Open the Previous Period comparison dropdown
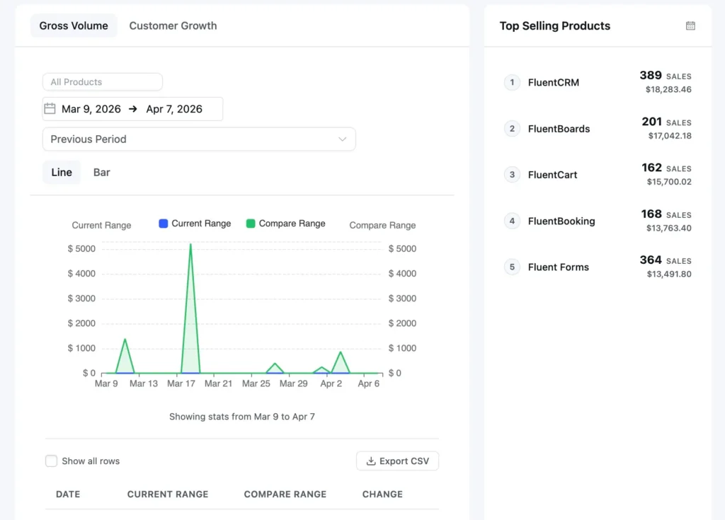 198,139
